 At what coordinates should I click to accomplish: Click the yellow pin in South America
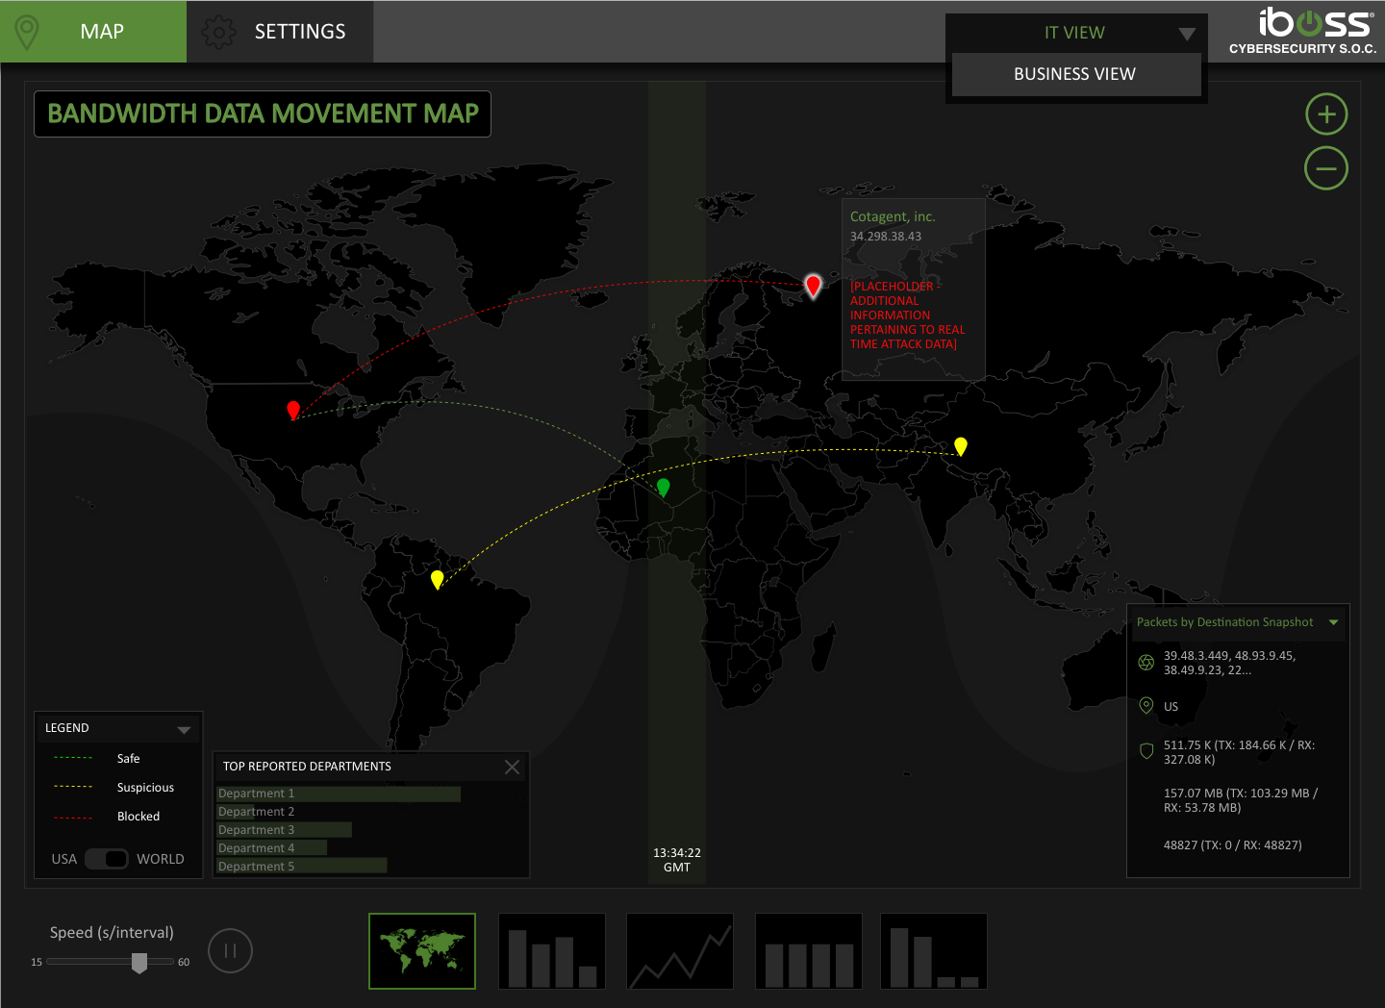pos(438,579)
